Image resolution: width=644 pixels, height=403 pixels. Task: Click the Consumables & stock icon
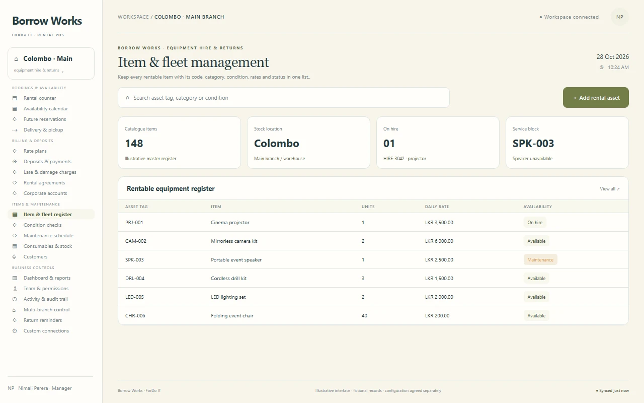point(15,246)
